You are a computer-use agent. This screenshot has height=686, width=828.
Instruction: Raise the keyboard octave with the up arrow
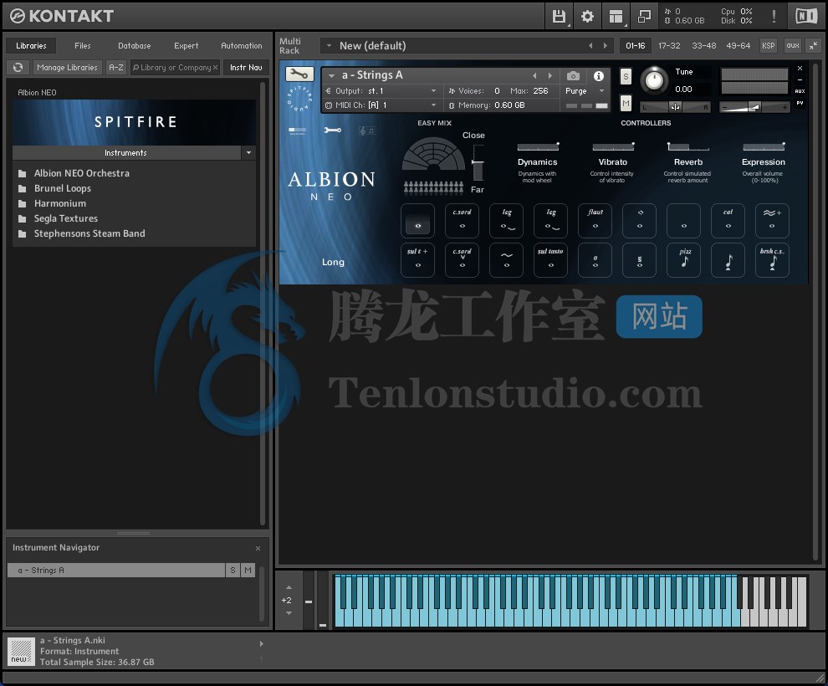tap(289, 587)
